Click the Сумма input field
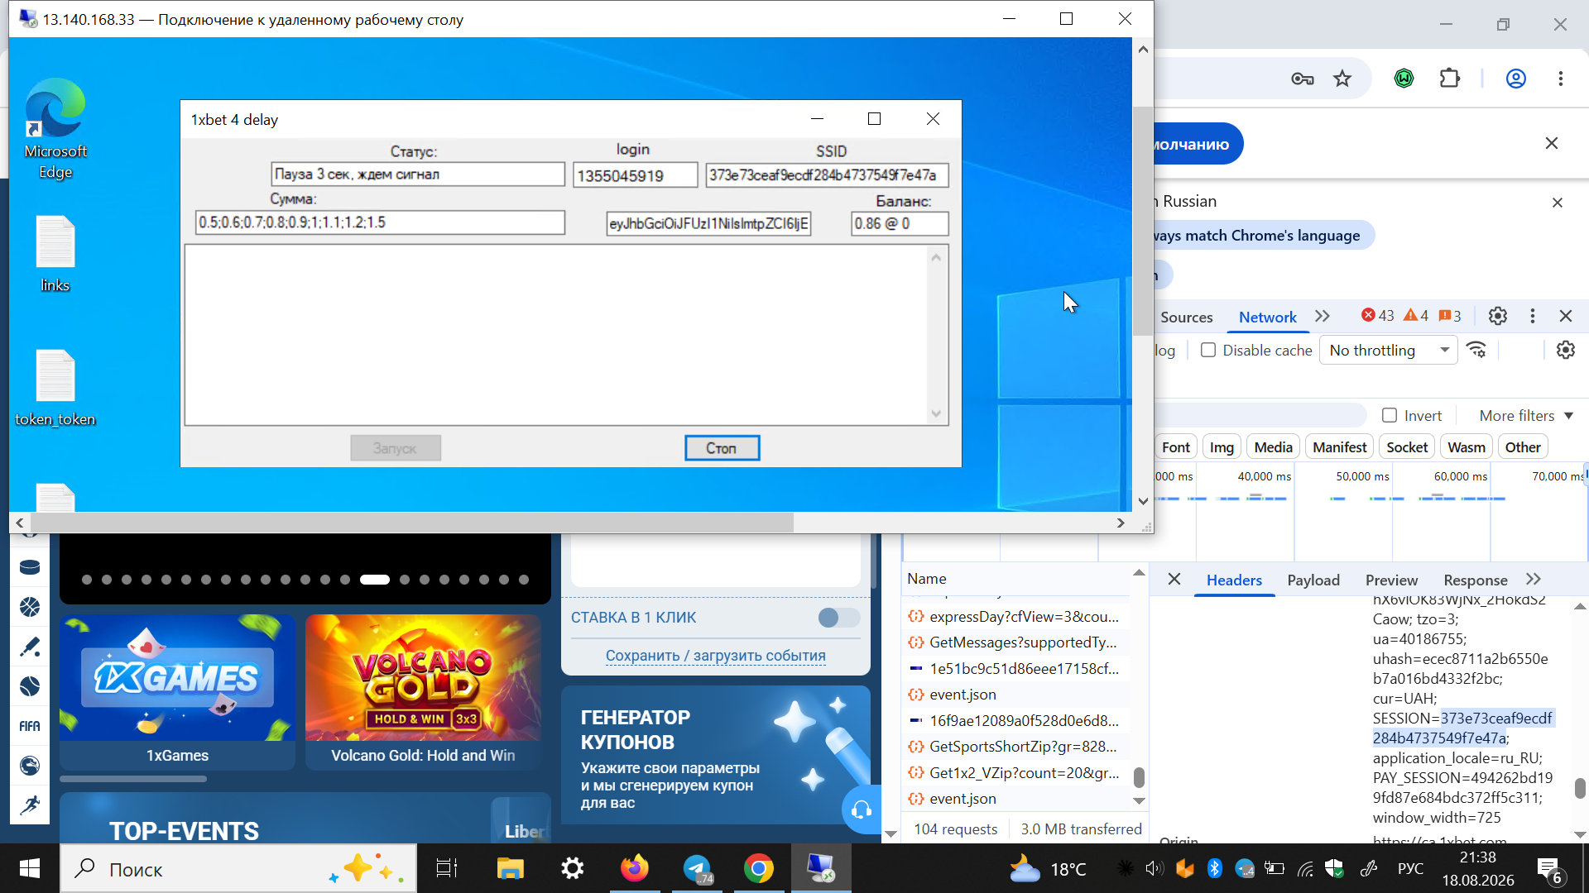This screenshot has width=1589, height=893. coord(380,222)
